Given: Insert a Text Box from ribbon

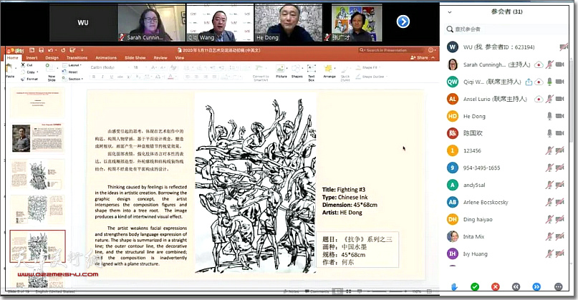Looking at the screenshot, I should 312,69.
